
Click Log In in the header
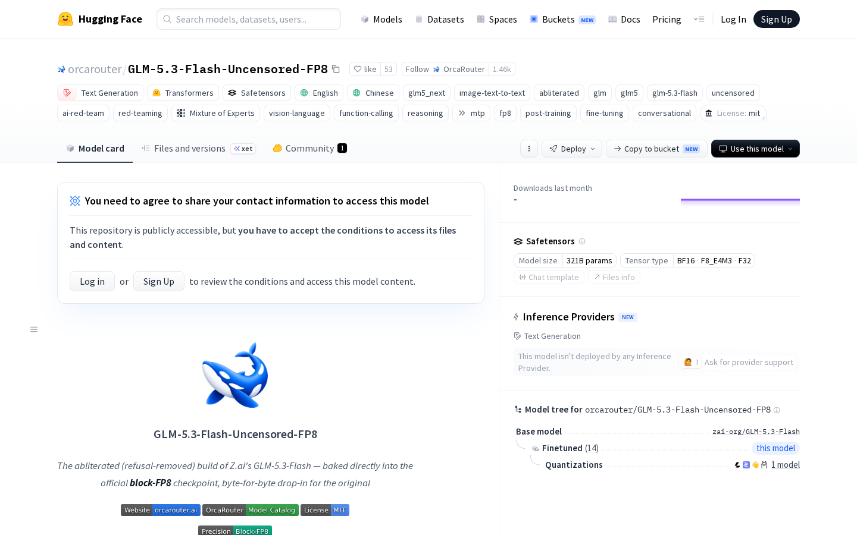(733, 19)
